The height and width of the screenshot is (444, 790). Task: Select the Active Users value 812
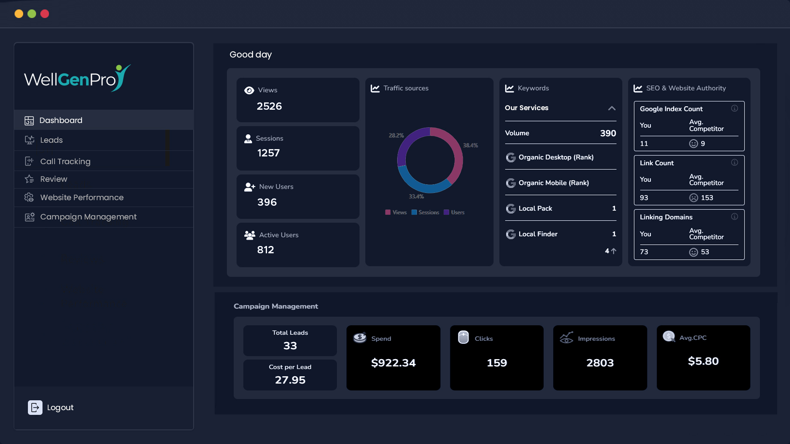coord(266,250)
